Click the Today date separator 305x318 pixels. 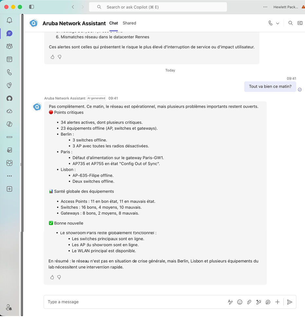tap(170, 70)
